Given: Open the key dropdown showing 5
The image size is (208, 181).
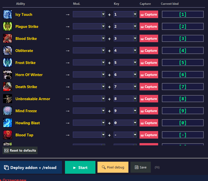Looking at the screenshot, I should [x=125, y=62].
